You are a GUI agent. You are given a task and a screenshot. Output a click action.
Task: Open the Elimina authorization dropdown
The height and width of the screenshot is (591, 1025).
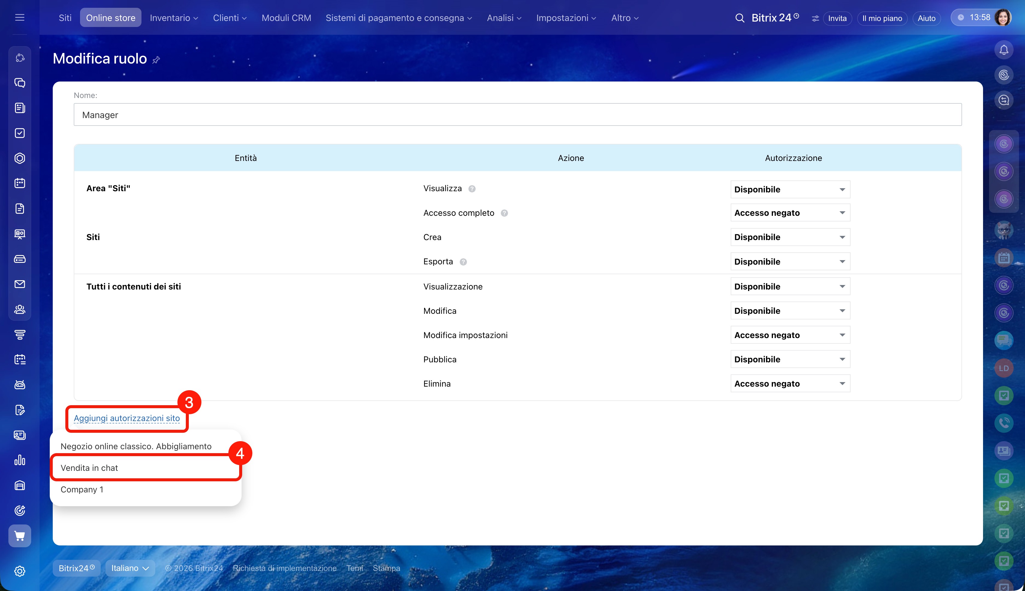click(x=790, y=384)
